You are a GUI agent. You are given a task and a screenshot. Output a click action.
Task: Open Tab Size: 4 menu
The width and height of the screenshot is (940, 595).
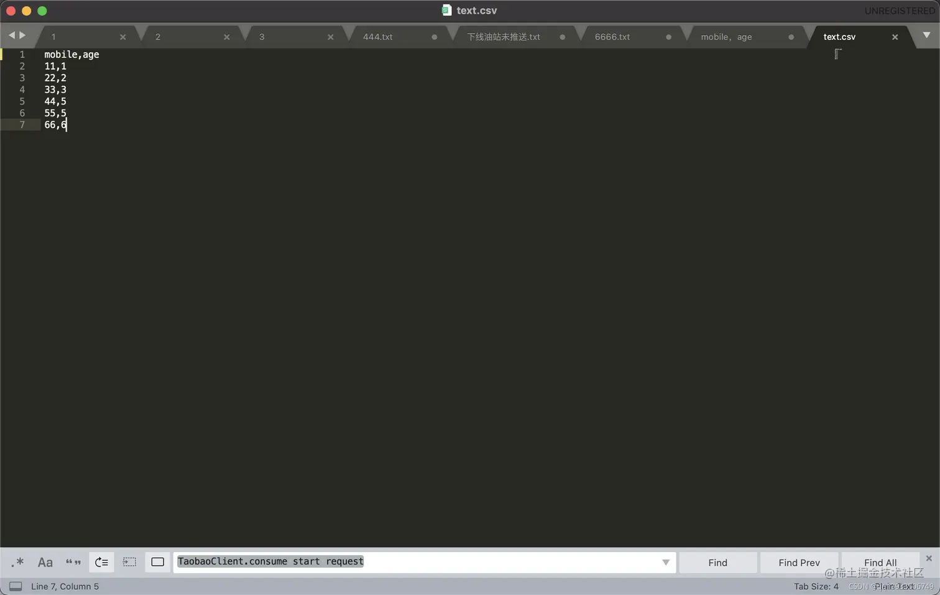[x=816, y=586]
